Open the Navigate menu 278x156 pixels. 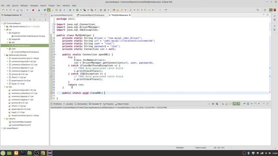pos(34,6)
